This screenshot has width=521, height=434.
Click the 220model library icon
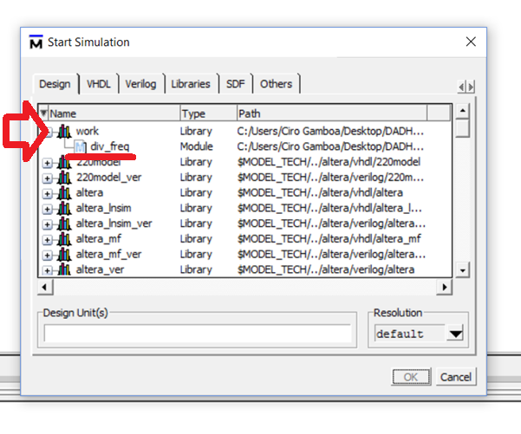click(63, 162)
